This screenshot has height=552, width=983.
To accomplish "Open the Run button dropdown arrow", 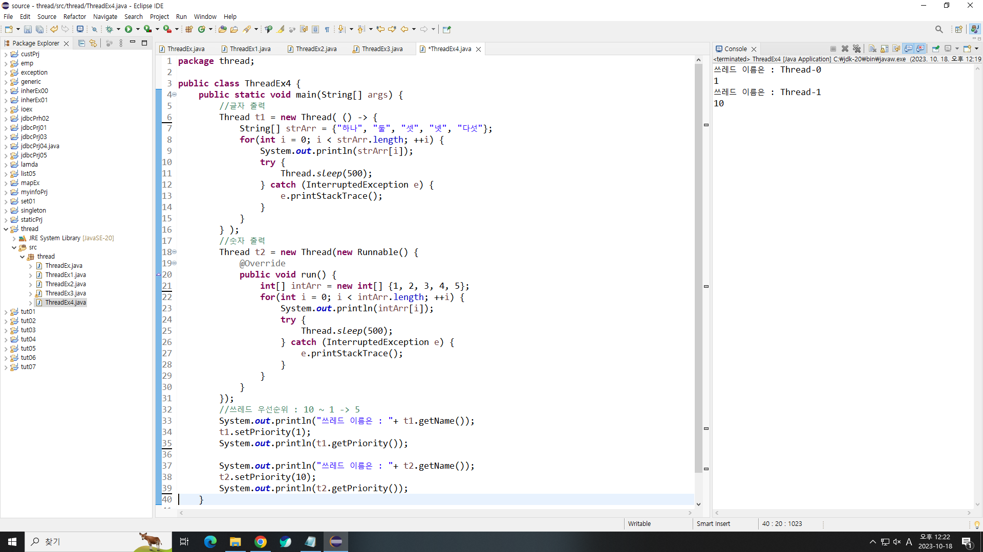I will point(138,29).
